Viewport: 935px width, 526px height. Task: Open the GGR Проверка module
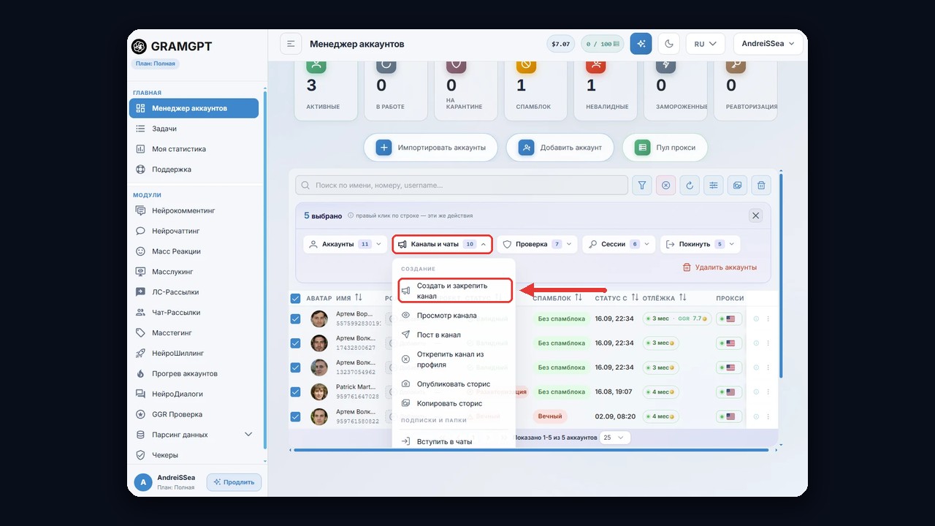(194, 414)
